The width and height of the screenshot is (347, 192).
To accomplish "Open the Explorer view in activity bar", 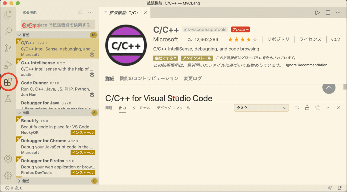I will pos(8,14).
